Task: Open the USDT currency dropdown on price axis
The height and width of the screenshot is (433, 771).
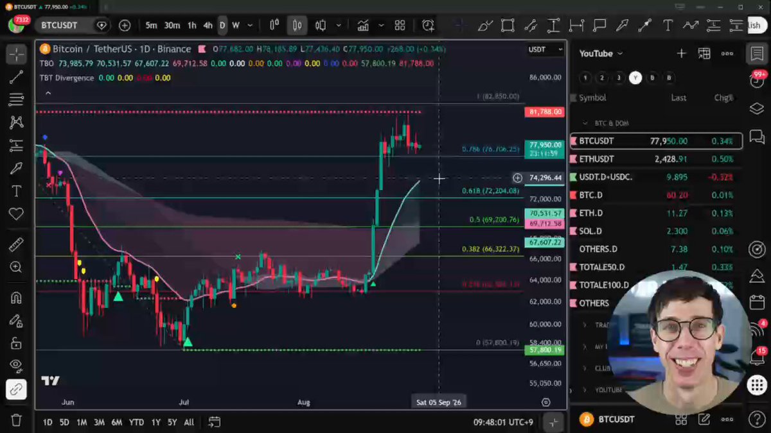Action: tap(545, 49)
